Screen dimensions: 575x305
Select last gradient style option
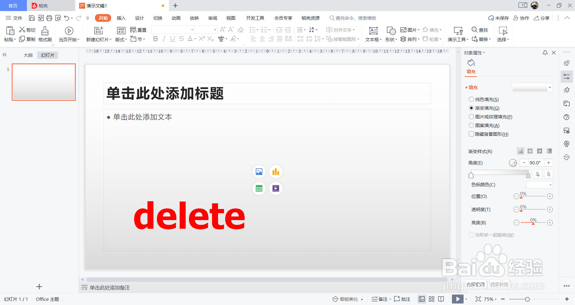(x=549, y=151)
